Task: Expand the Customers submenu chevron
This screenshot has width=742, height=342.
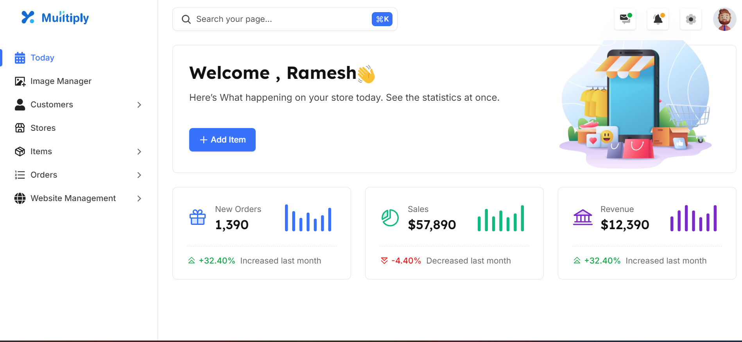Action: pos(139,105)
